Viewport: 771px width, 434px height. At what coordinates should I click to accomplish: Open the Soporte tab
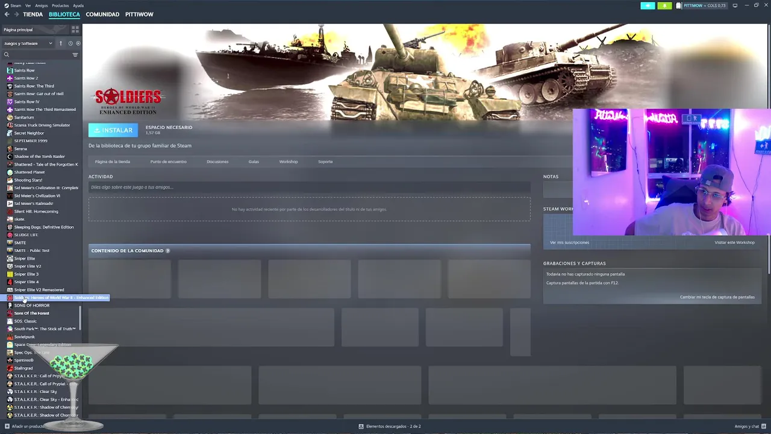pos(325,162)
